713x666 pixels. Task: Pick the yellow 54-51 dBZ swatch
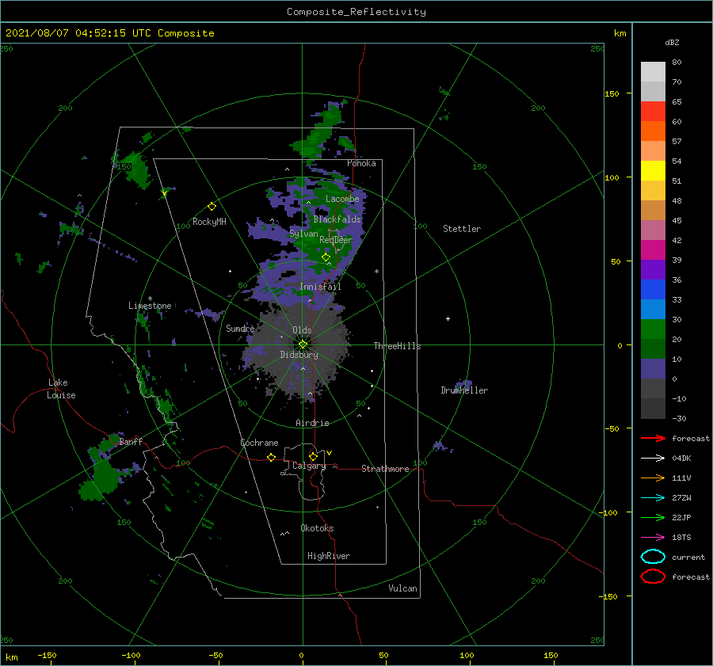coord(653,170)
